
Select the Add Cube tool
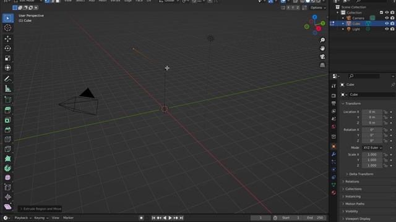click(x=8, y=100)
